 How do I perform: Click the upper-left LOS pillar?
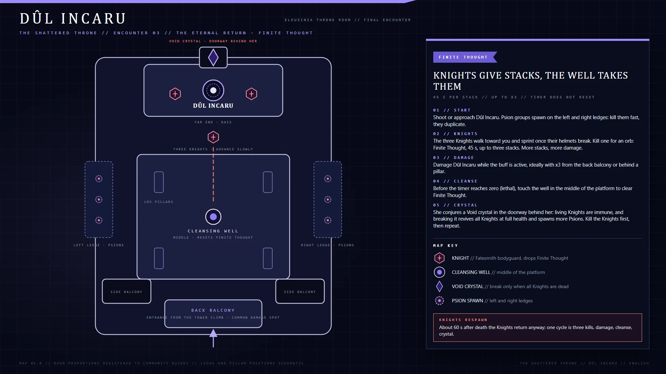coord(159,182)
